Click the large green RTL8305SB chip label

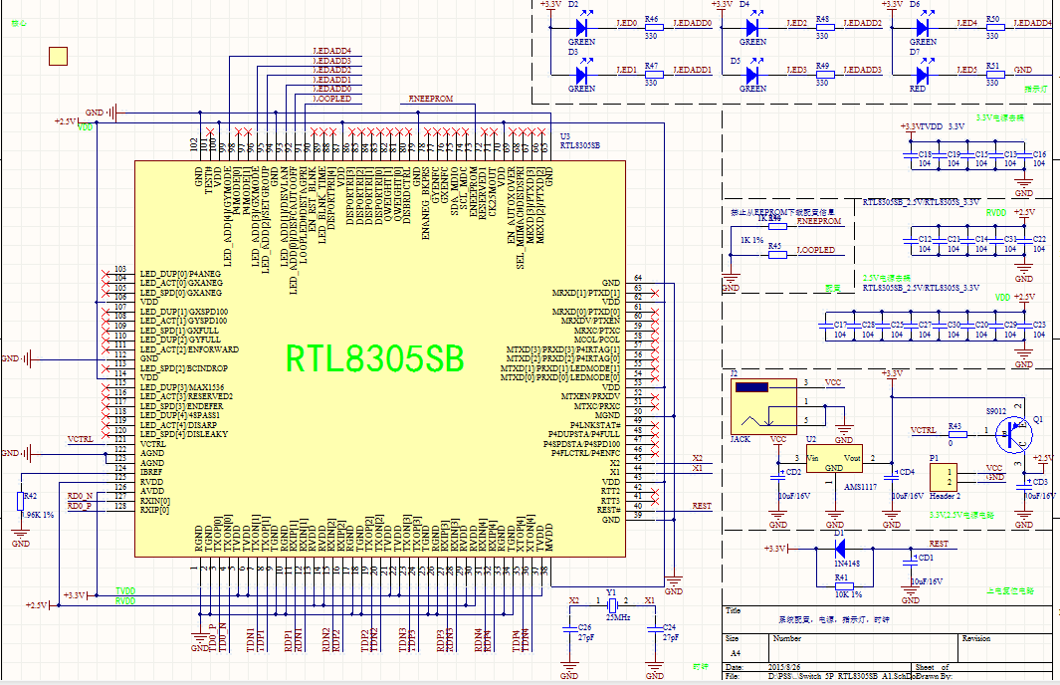374,359
